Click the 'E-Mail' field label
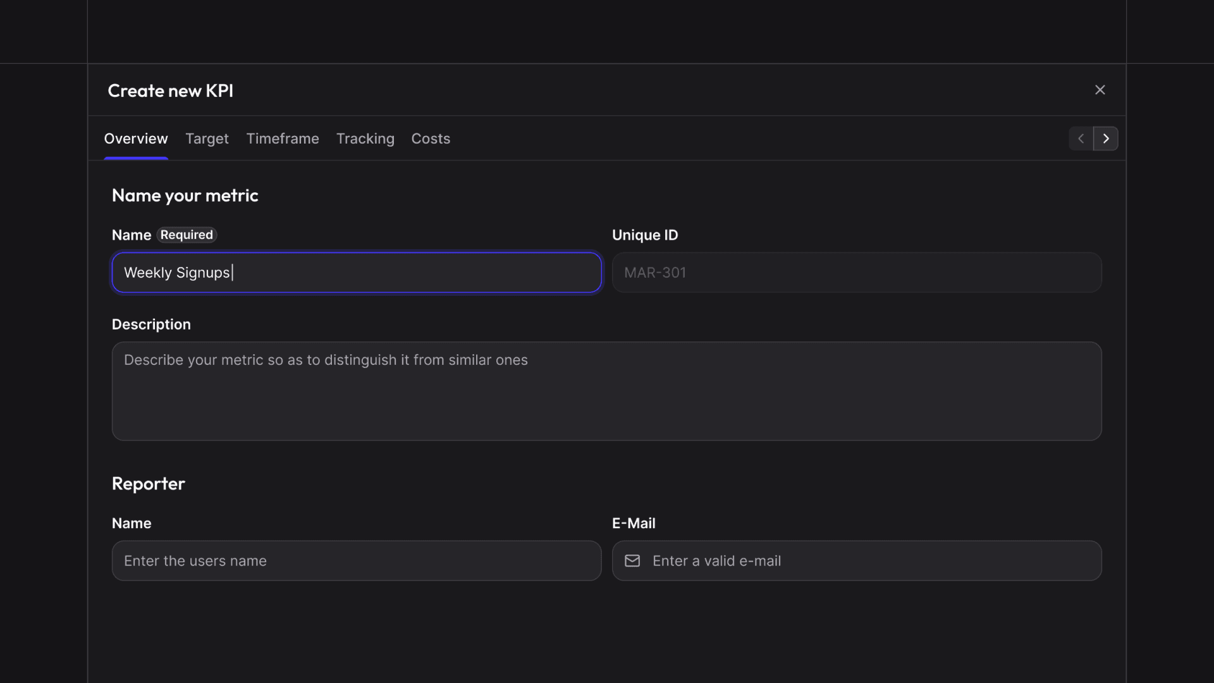This screenshot has height=683, width=1214. tap(634, 524)
